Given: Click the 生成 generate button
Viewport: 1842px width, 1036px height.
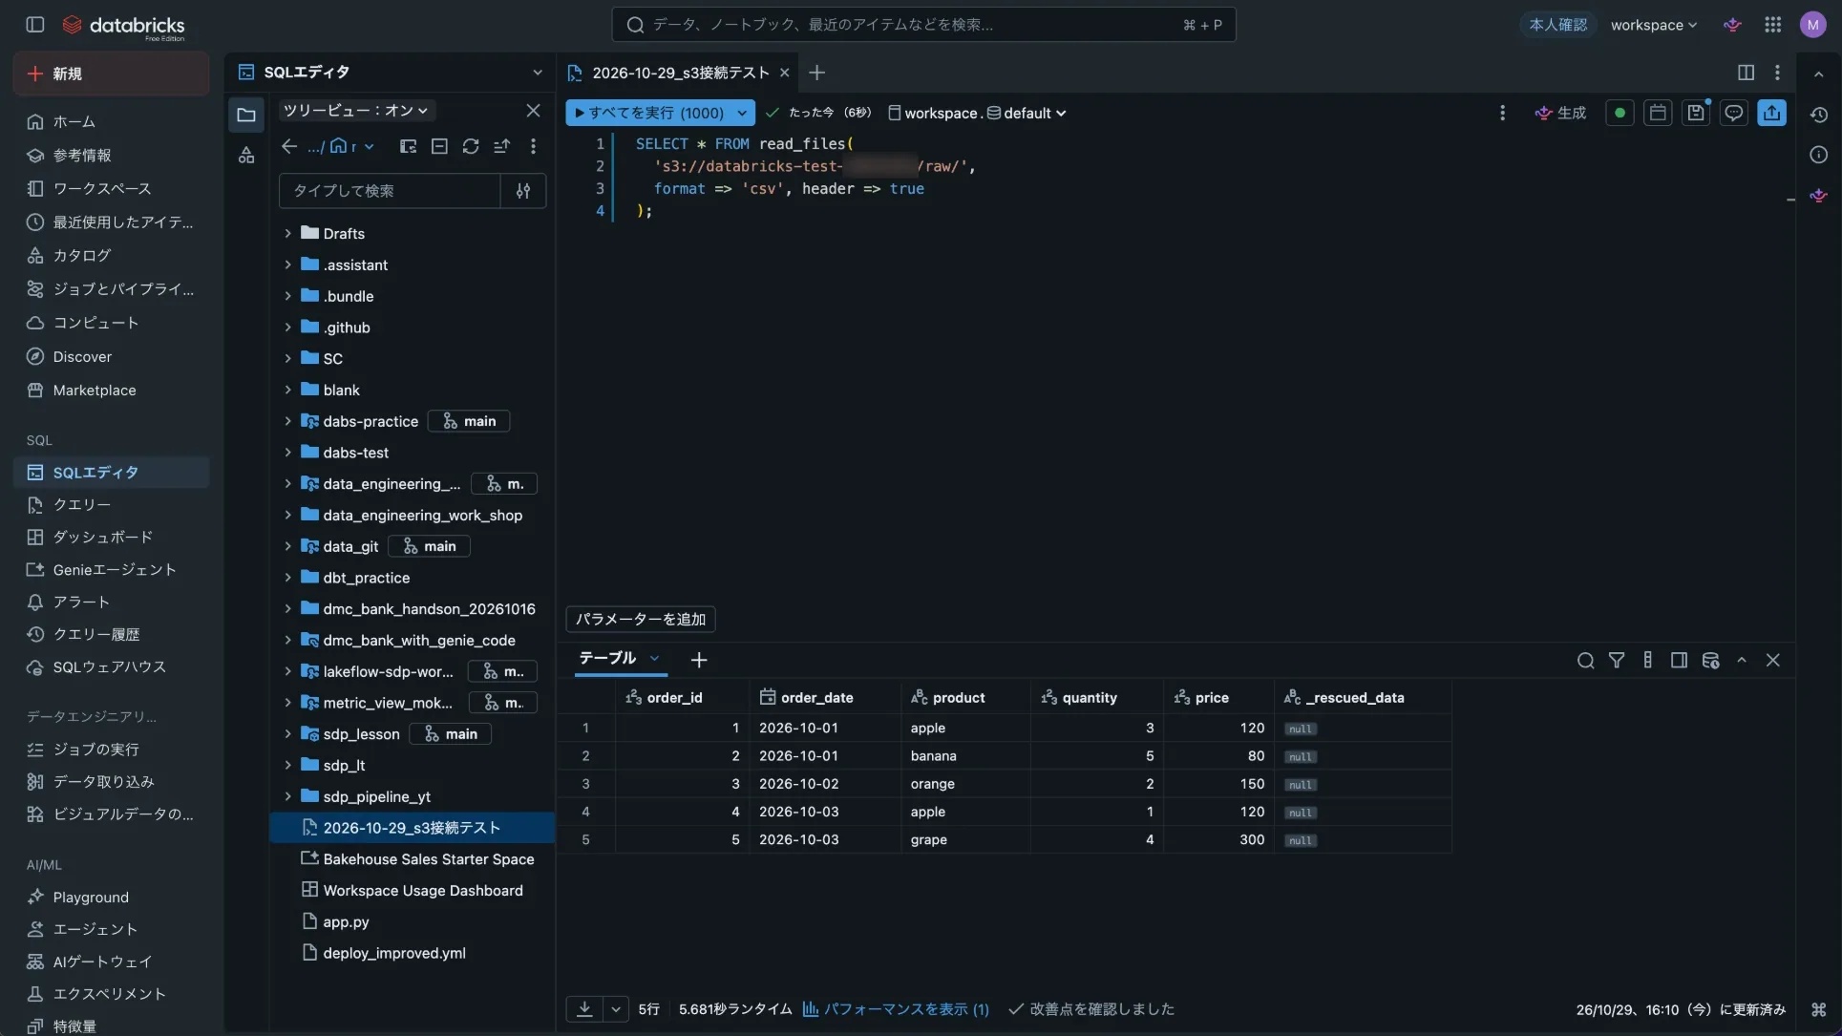Looking at the screenshot, I should pos(1560,113).
